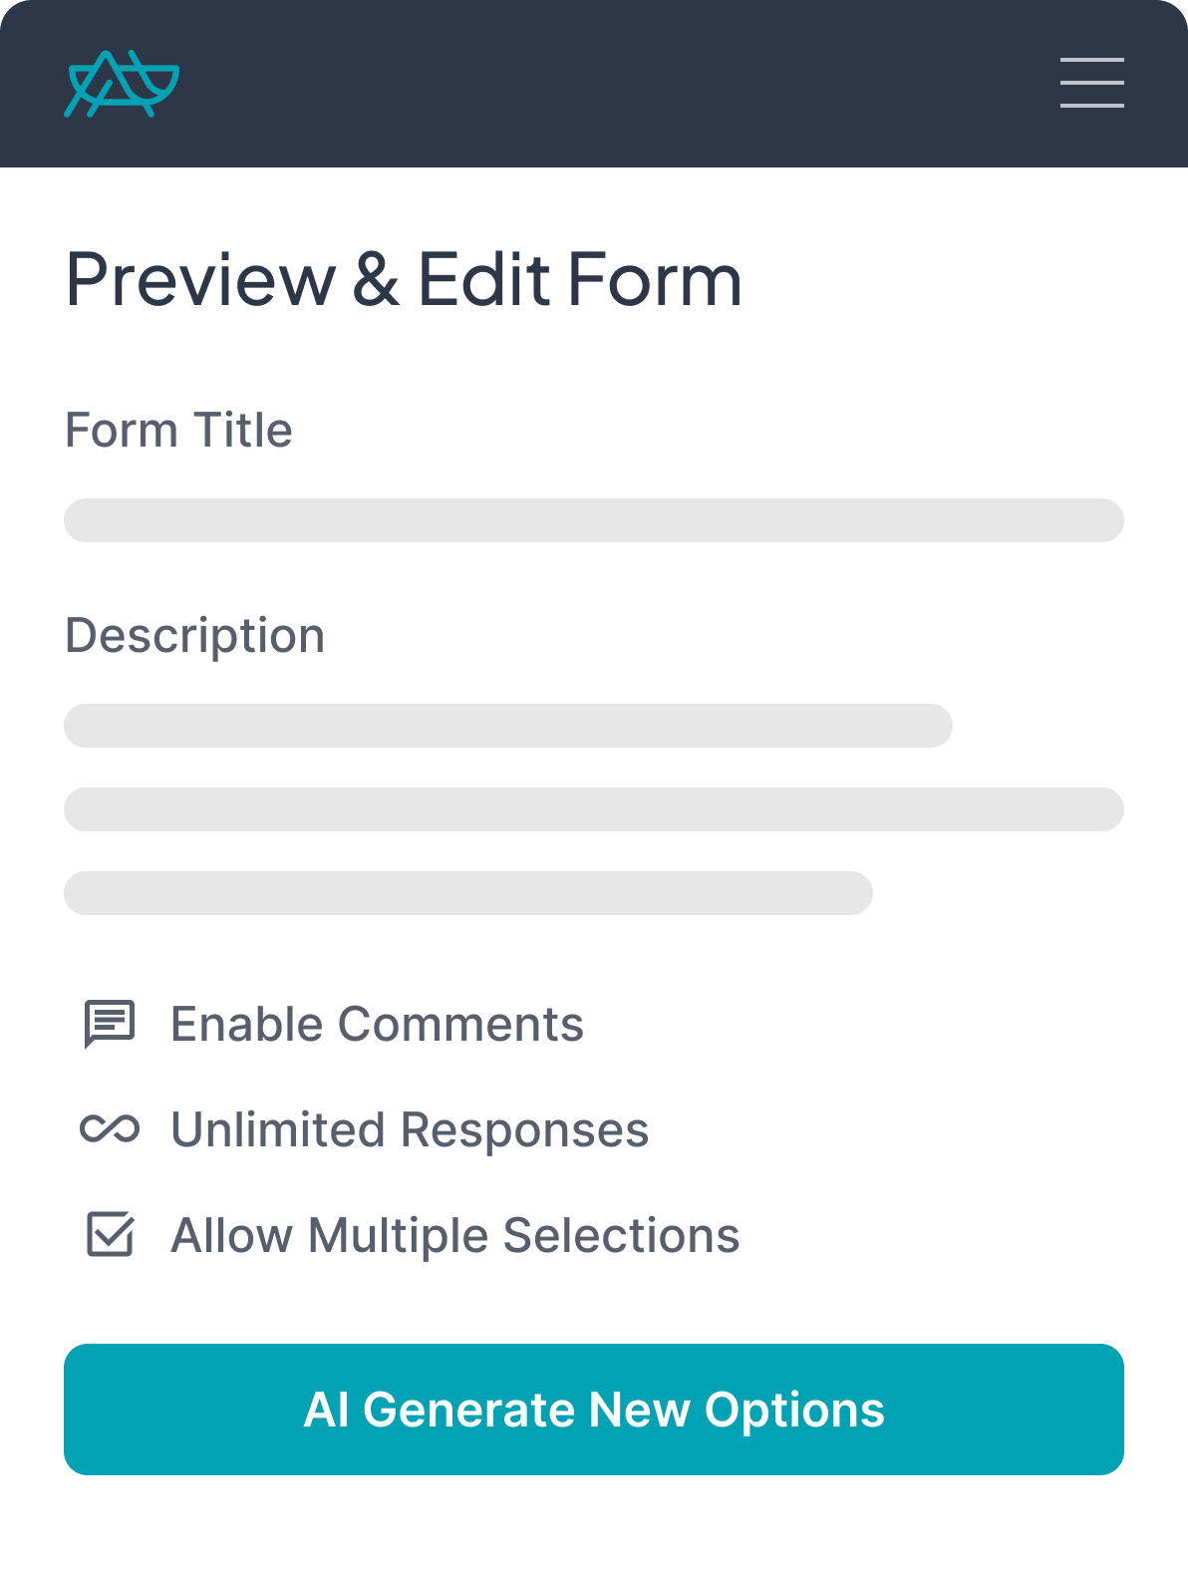This screenshot has height=1571, width=1188.
Task: Click the Preview & Edit Form heading
Action: pos(404,280)
